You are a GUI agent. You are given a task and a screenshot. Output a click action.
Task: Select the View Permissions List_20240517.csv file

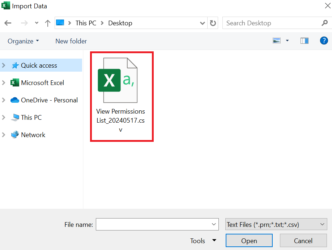pos(121,96)
